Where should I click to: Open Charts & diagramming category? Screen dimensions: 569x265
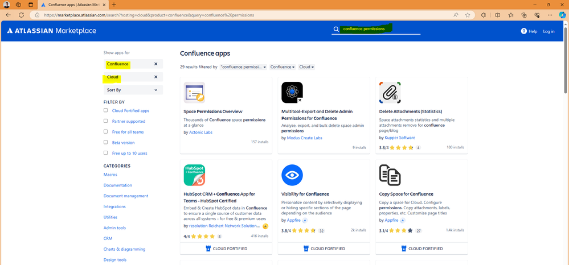tap(125, 249)
